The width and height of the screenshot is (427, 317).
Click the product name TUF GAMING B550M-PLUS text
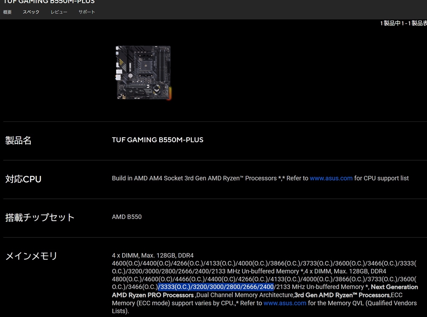tap(158, 140)
